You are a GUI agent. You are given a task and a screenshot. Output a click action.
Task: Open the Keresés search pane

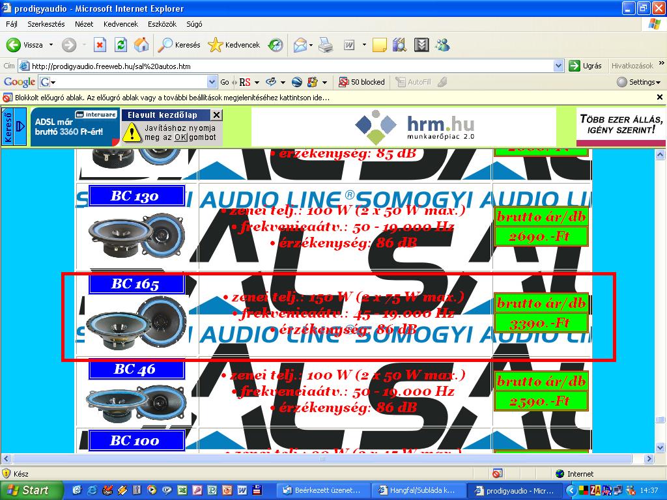coord(179,45)
